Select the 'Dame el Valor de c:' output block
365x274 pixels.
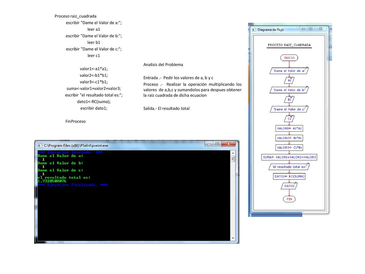click(x=289, y=109)
